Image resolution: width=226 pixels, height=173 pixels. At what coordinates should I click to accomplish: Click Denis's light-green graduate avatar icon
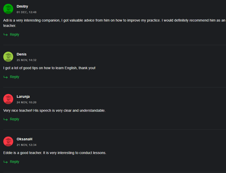[8, 57]
